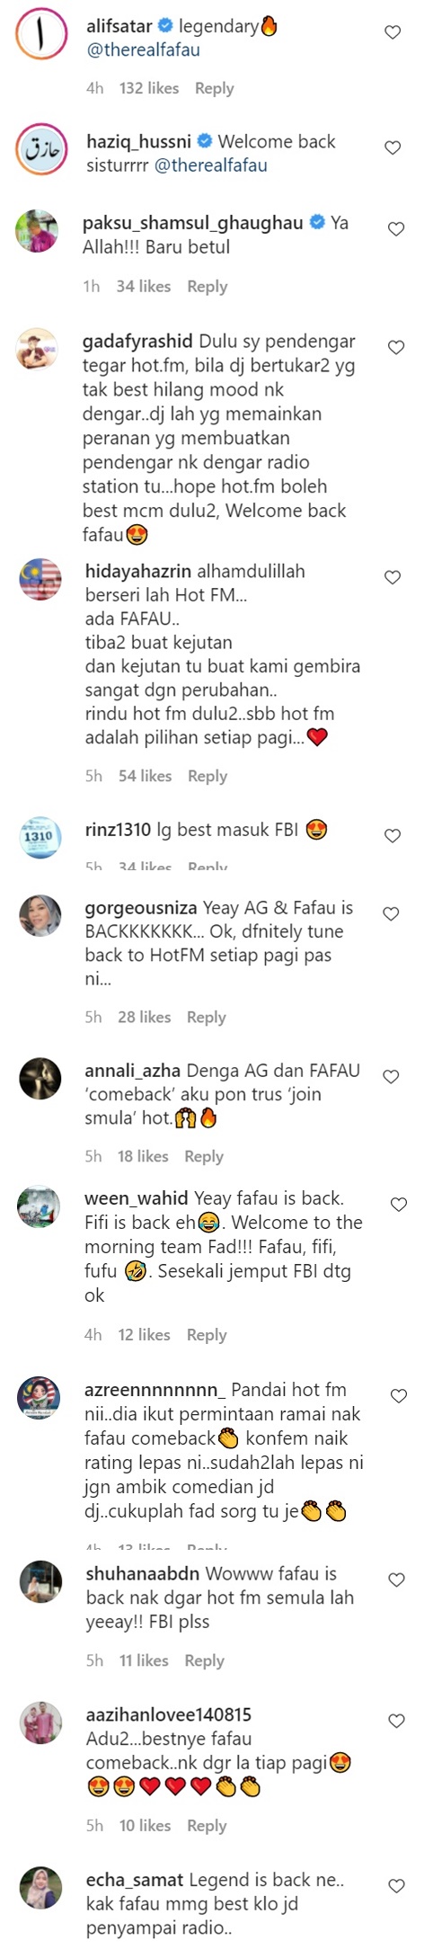
Task: Open echa_samat username profile
Action: 135,1880
